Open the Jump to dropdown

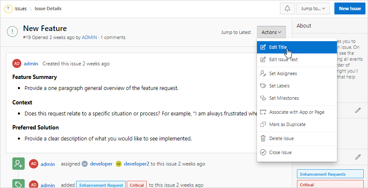point(313,8)
